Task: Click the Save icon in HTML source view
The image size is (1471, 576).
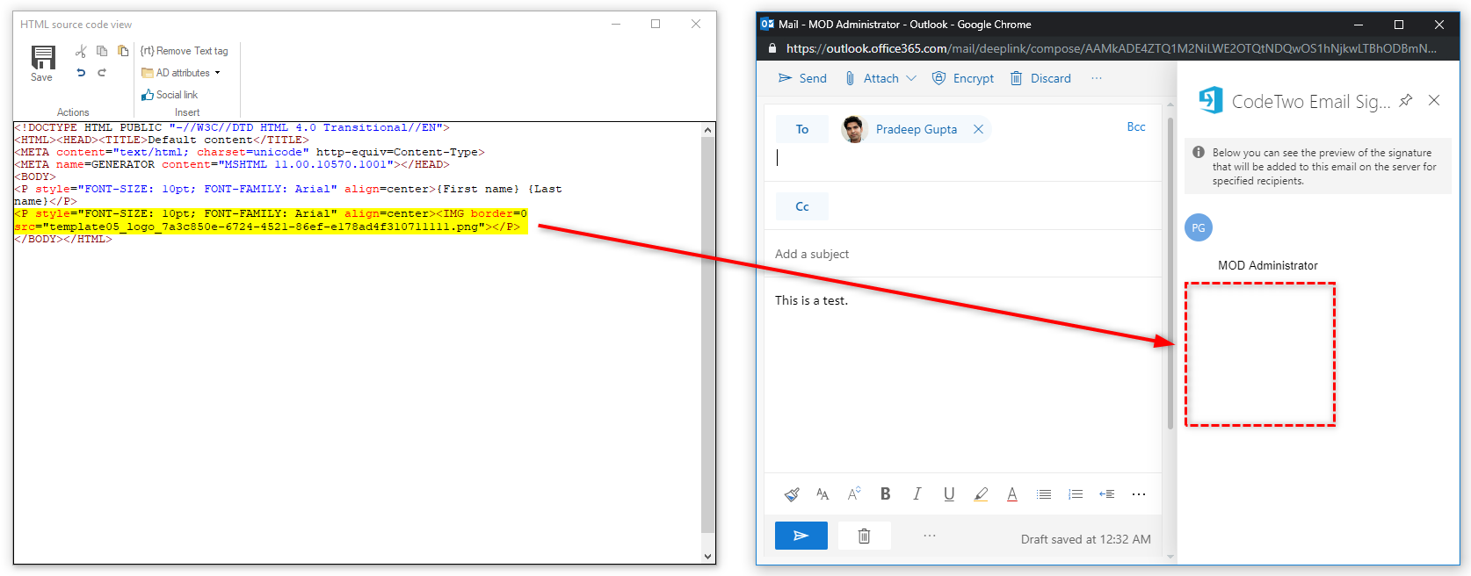Action: click(x=42, y=63)
